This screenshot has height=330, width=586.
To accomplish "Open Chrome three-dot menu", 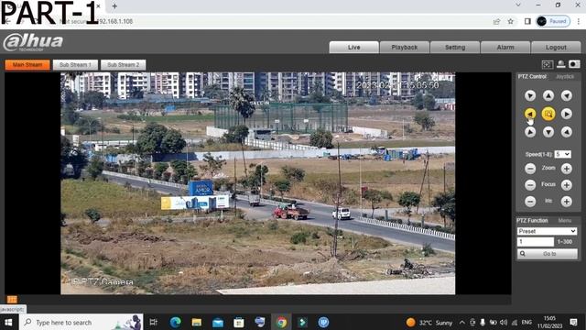I will [x=578, y=21].
